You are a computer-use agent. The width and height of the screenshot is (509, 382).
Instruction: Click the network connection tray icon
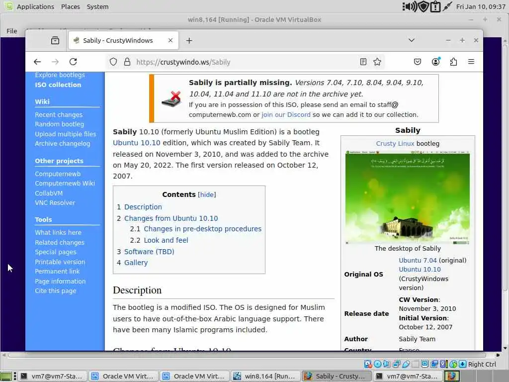pyautogui.click(x=447, y=6)
